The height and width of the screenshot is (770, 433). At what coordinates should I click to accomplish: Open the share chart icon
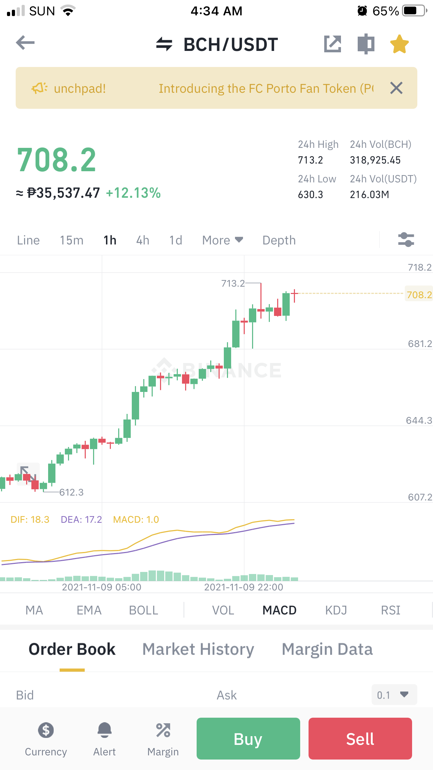pyautogui.click(x=333, y=44)
